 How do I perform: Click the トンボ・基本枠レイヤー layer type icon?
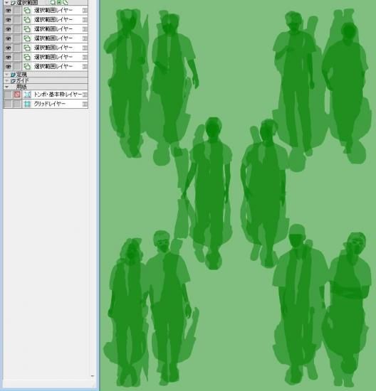point(28,95)
